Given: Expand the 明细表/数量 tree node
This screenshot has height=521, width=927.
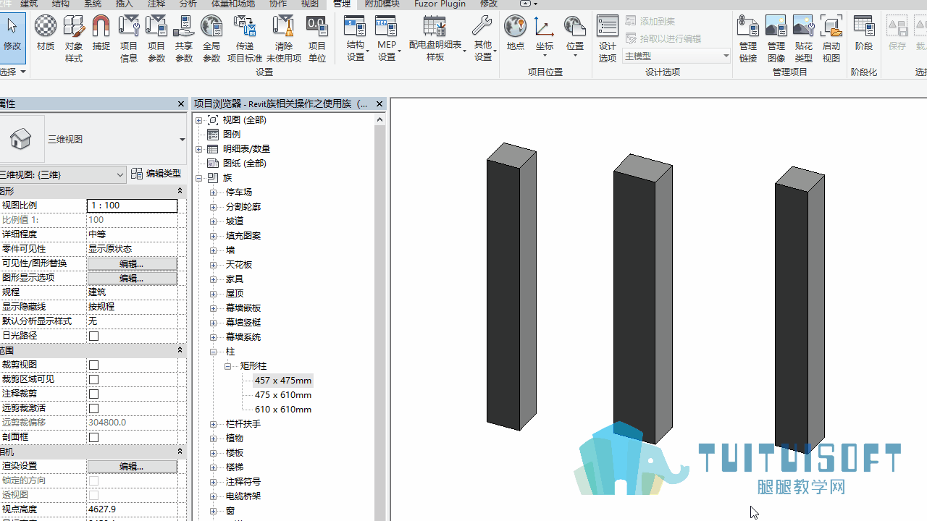Looking at the screenshot, I should pos(199,149).
